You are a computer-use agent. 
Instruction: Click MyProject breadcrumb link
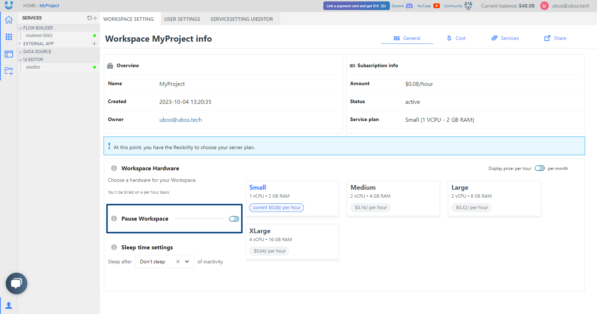tap(49, 6)
